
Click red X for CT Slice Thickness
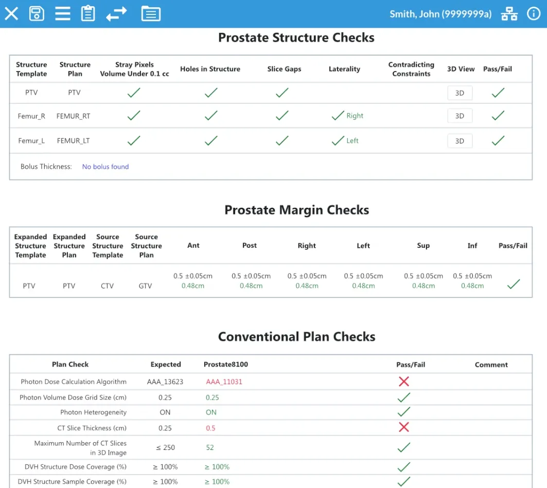404,427
